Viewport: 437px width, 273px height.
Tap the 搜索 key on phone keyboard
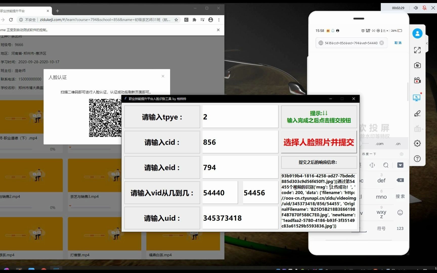(400, 196)
